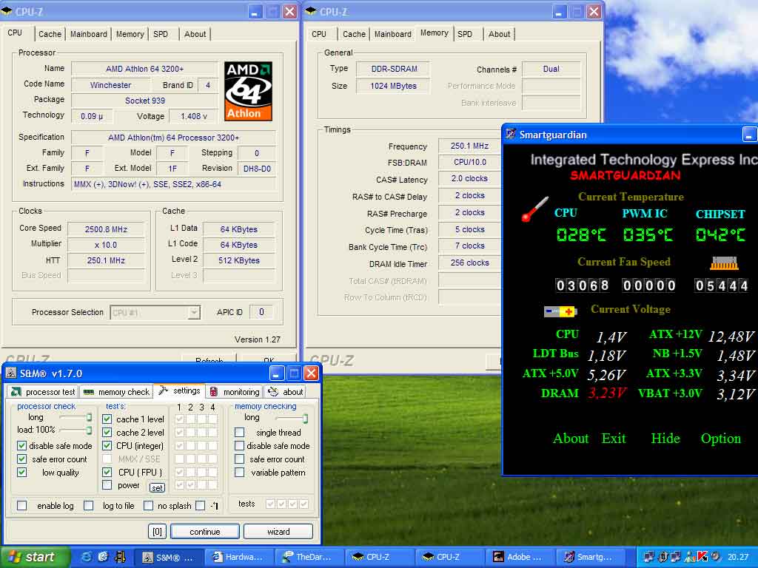Image resolution: width=758 pixels, height=568 pixels.
Task: Open 'Option' in Smartguardian
Action: [x=721, y=439]
